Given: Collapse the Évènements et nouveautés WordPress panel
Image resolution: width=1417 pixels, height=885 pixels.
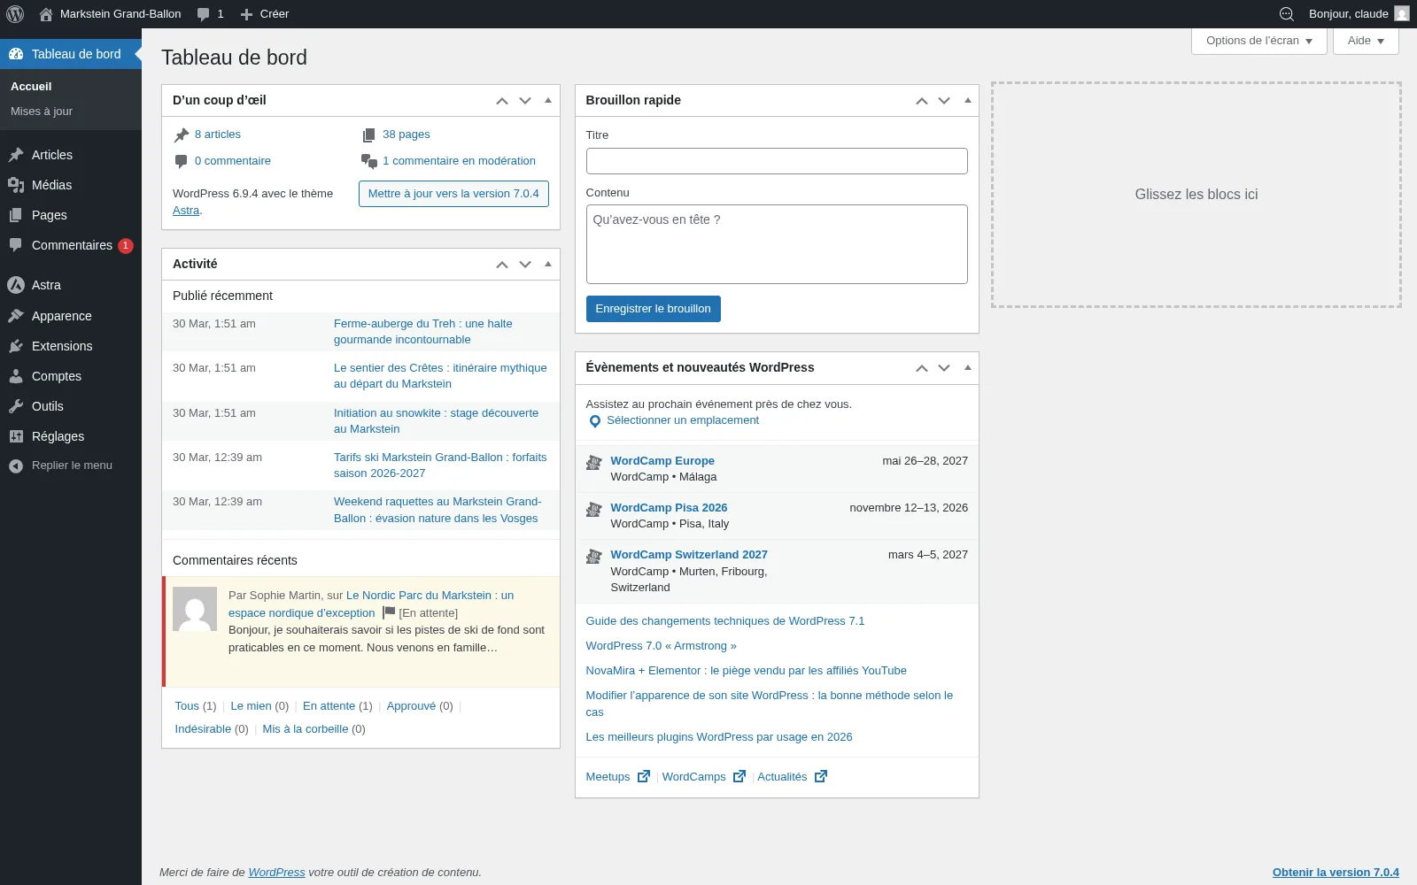Looking at the screenshot, I should 968,368.
